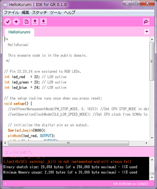Screen dimensions: 157x189
Task: Save the sketch with down-arrow icon
Action: click(x=43, y=22)
